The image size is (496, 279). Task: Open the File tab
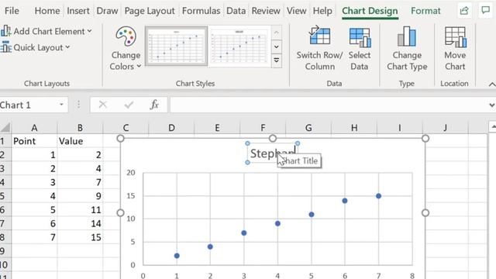(x=12, y=11)
